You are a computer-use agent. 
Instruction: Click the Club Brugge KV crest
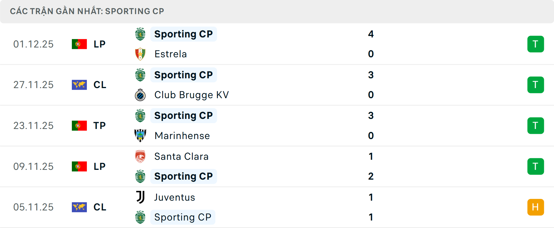pos(140,95)
